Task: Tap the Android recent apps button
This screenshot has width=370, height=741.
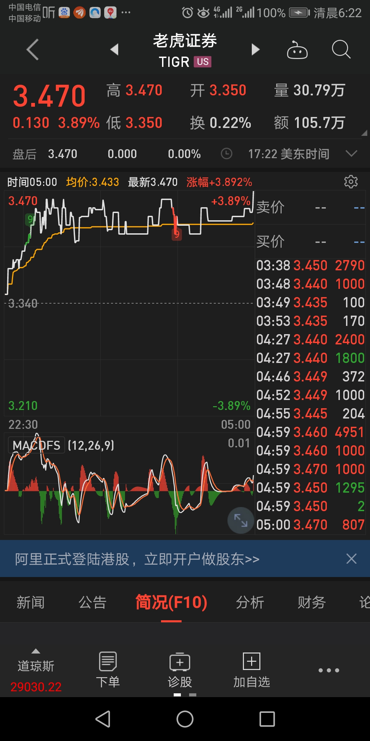Action: (267, 719)
